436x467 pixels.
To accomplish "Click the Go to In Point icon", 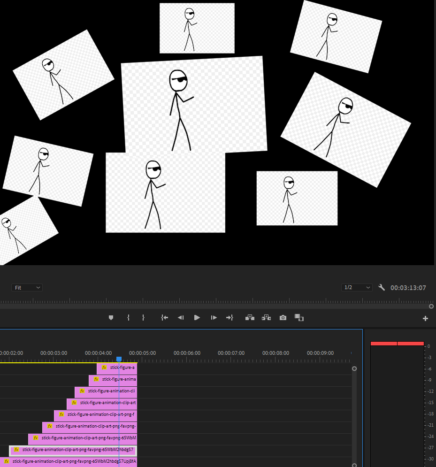I will click(164, 317).
